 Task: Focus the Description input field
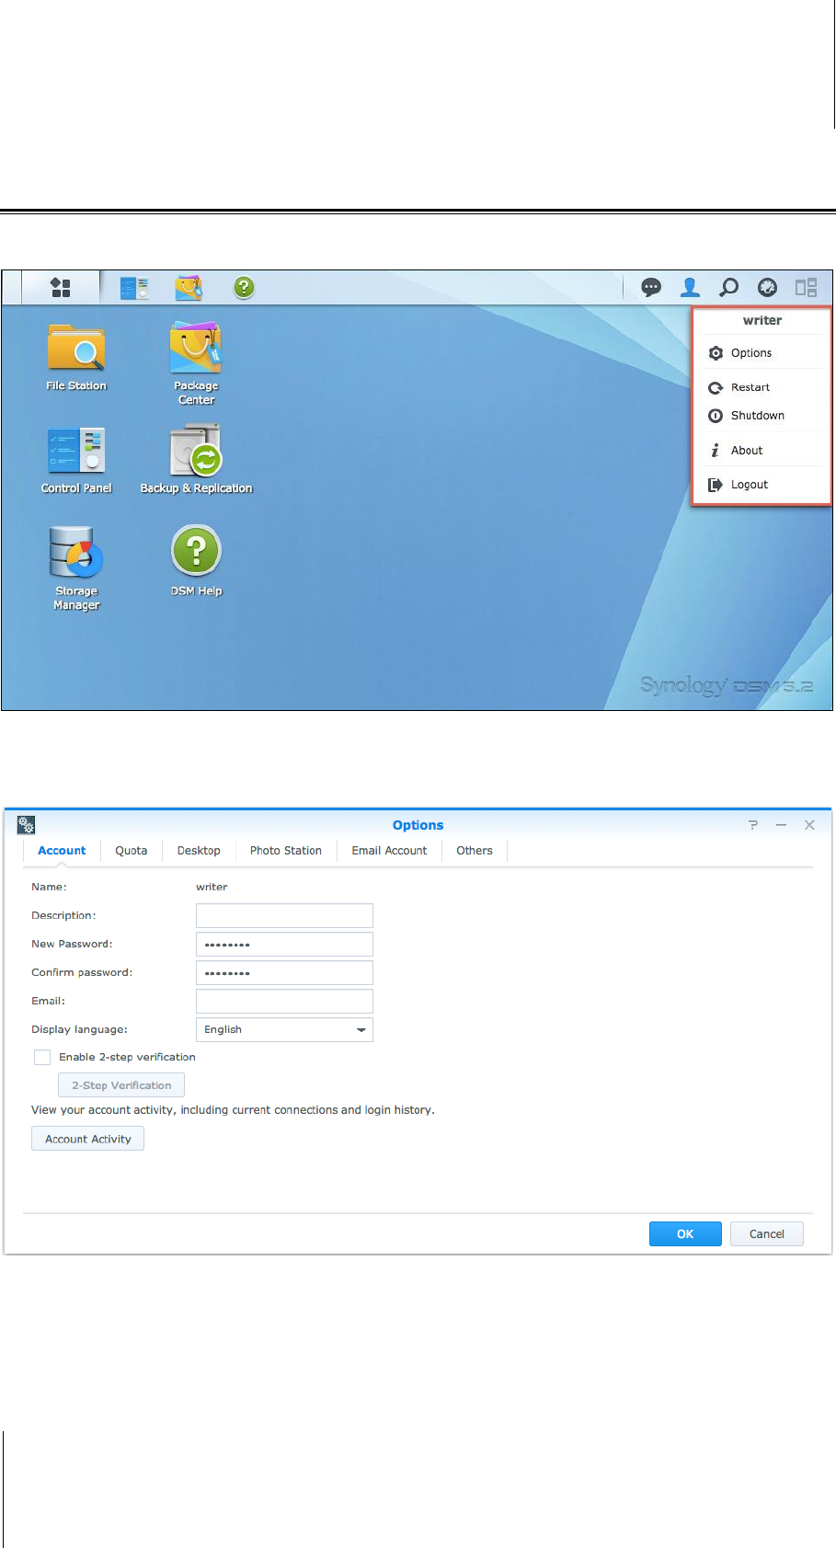(284, 916)
